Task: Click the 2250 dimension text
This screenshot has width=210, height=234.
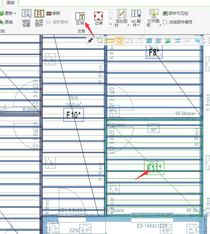Action: coord(75,230)
